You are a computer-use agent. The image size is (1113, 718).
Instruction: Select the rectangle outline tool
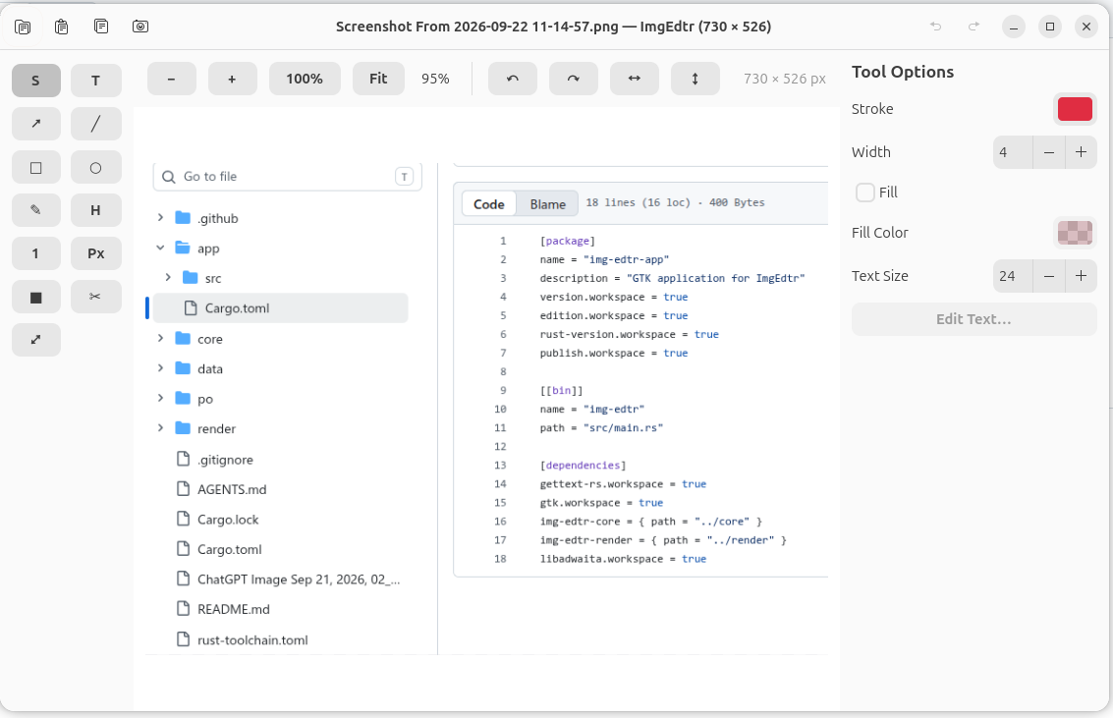point(36,167)
